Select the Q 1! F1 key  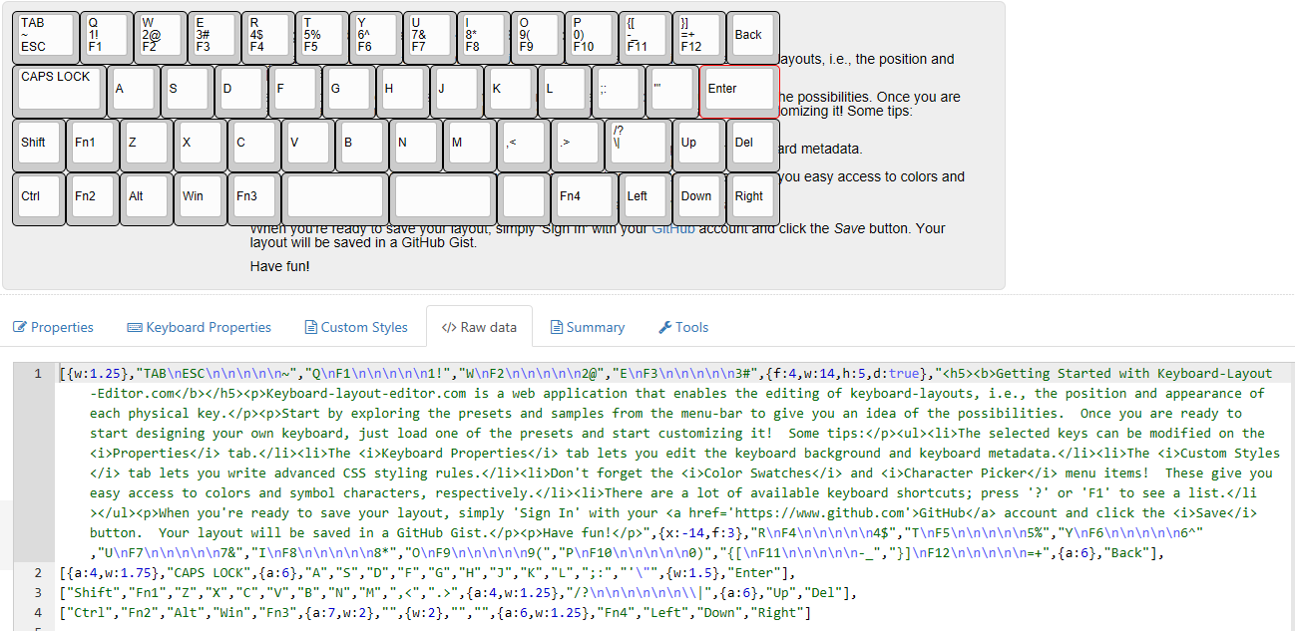(x=107, y=38)
